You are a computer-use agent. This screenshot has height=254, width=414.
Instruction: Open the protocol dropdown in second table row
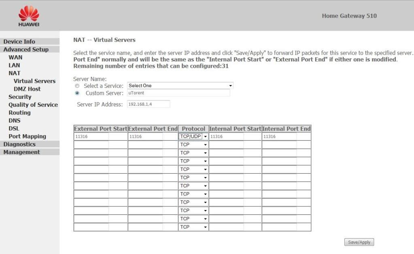(193, 145)
